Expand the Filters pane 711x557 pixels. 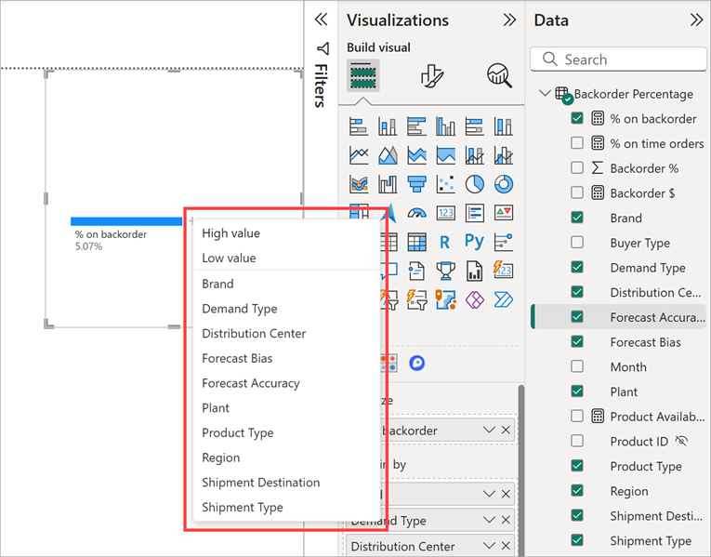(x=322, y=20)
